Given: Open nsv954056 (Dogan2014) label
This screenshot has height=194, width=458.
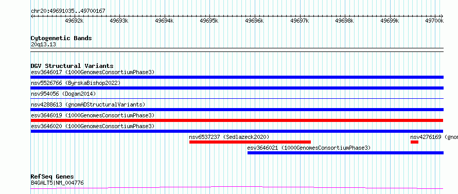Looking at the screenshot, I should 63,94.
